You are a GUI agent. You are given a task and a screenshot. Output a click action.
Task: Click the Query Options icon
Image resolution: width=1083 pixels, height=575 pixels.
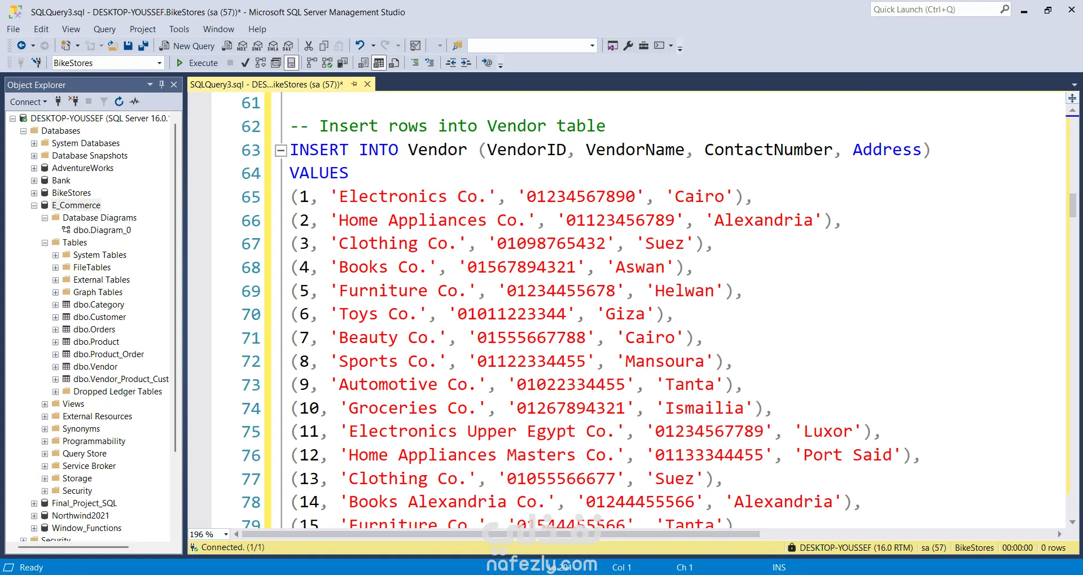(276, 63)
